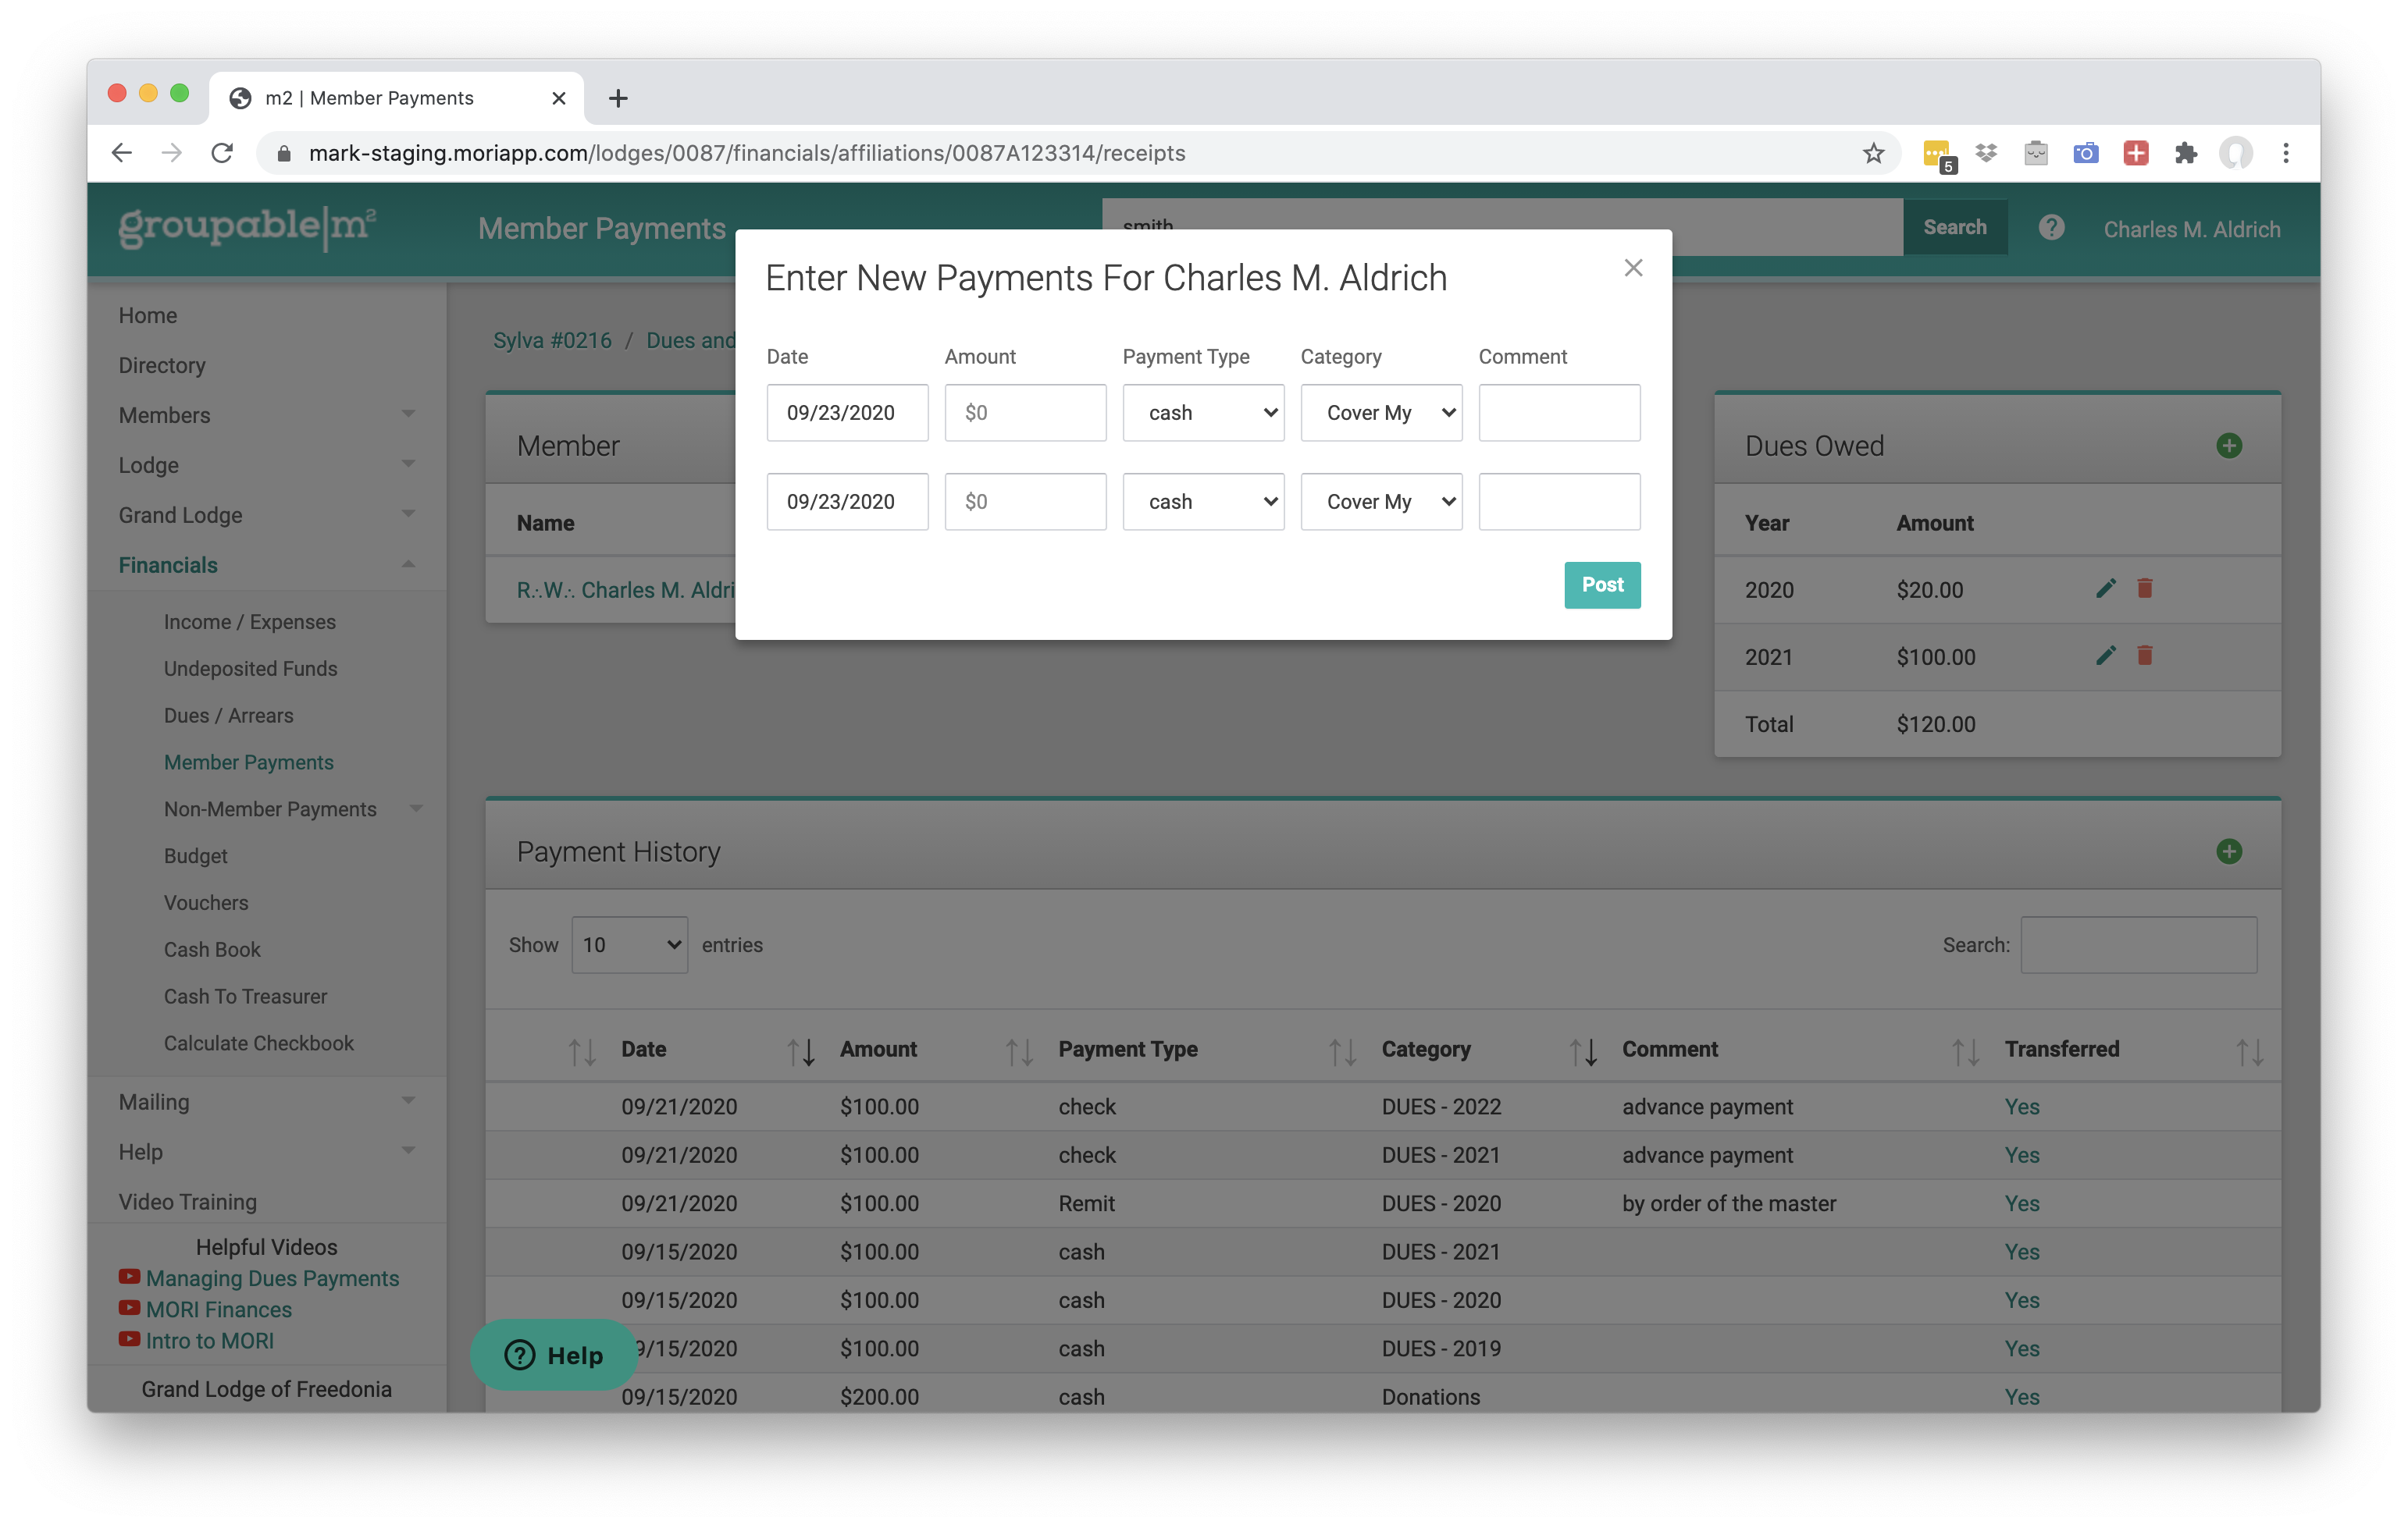Click the Post button
Viewport: 2408px width, 1528px height.
1602,585
